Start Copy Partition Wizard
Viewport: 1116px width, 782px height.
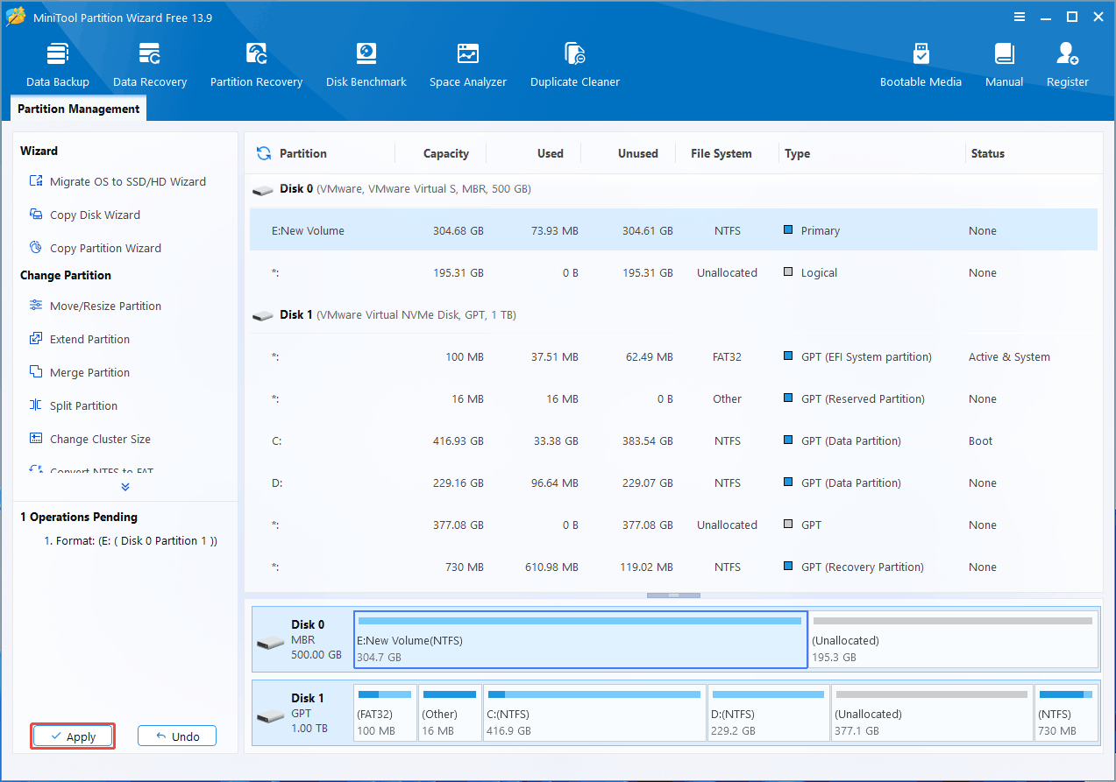click(x=96, y=248)
